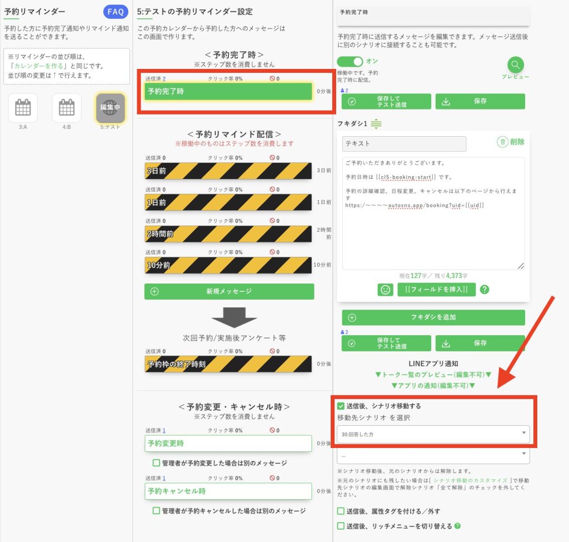The height and width of the screenshot is (542, 569).
Task: Click the フキダシ1 reorder handle icon
Action: 376,123
